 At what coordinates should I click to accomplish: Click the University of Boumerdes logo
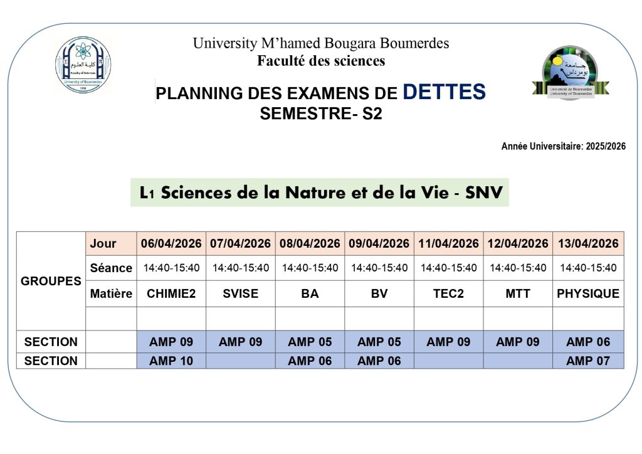570,73
